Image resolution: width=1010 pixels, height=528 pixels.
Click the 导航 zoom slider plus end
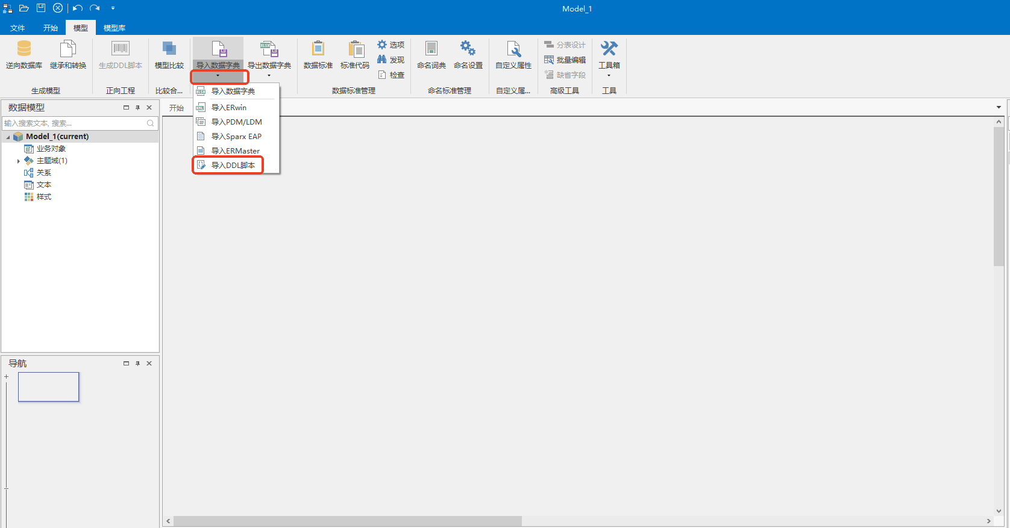(x=7, y=377)
